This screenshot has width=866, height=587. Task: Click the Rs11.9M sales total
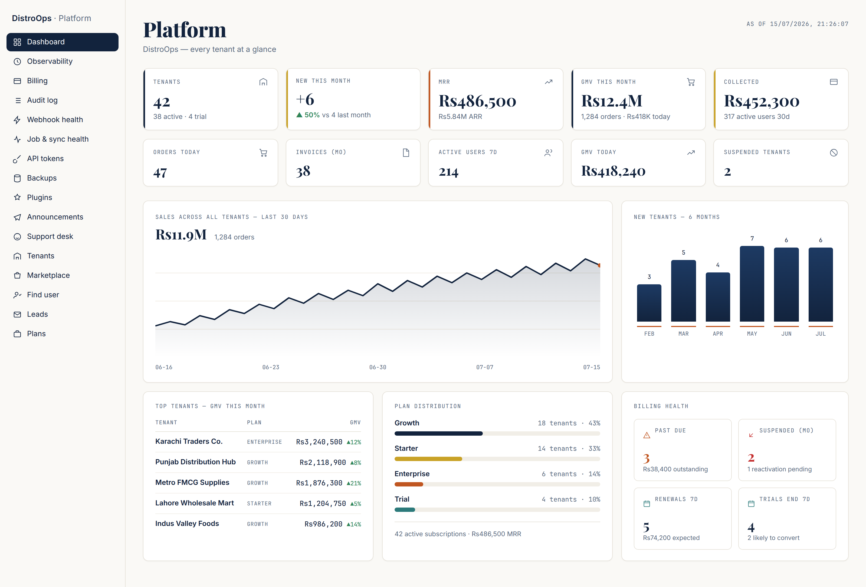(181, 235)
